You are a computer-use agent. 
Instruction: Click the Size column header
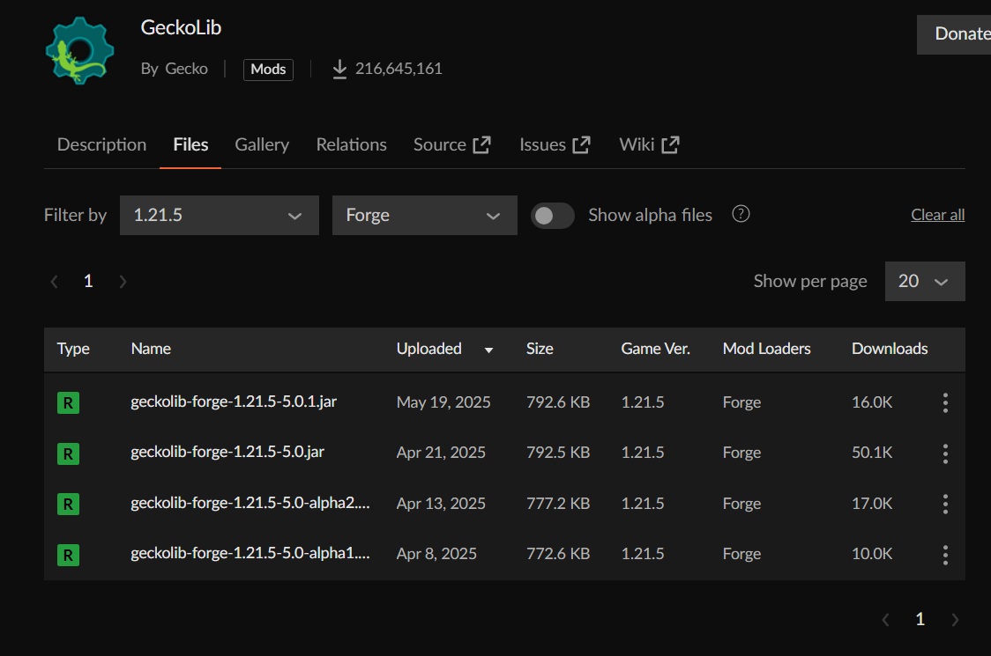(540, 349)
